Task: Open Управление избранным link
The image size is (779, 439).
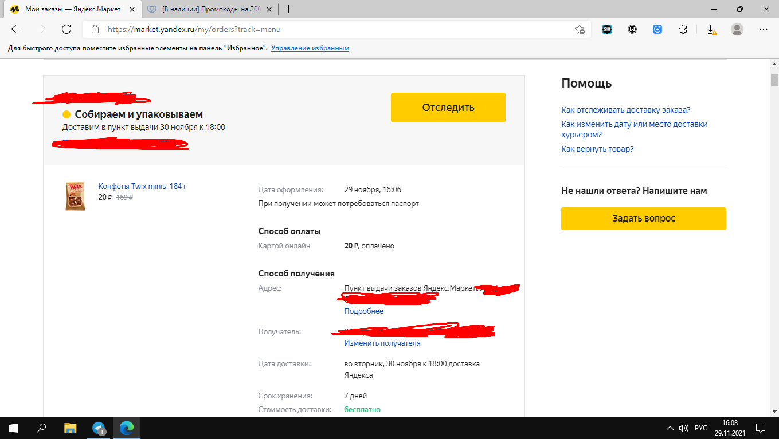Action: [310, 48]
